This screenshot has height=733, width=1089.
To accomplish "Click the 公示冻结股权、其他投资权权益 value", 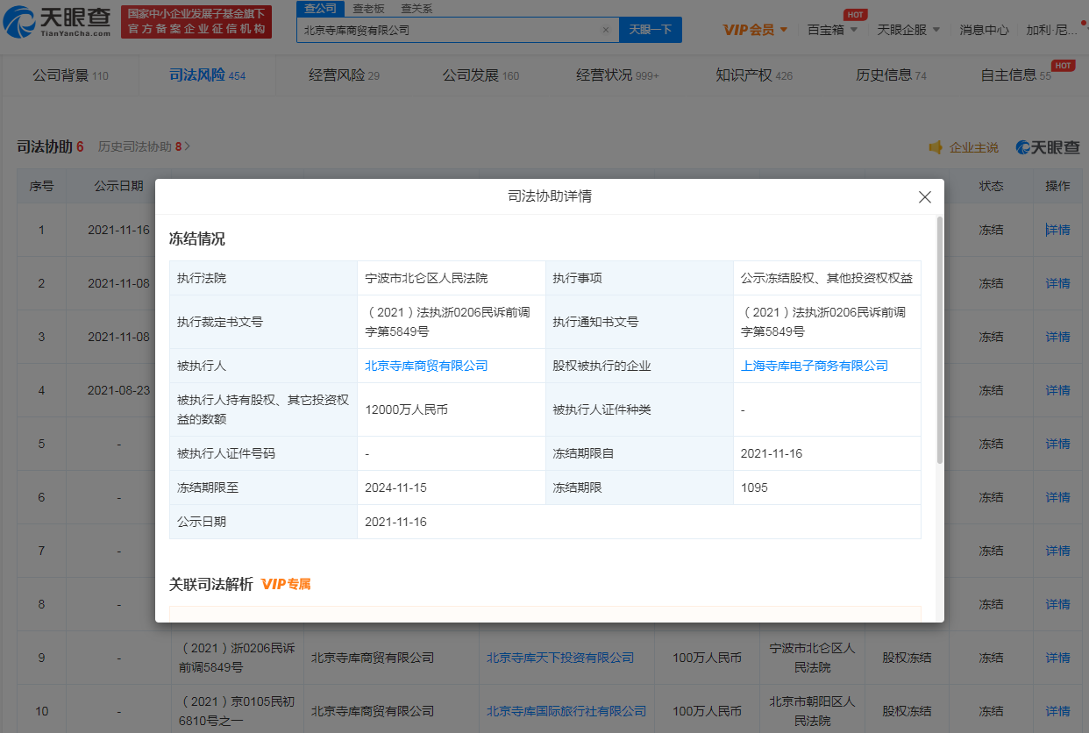I will coord(827,278).
